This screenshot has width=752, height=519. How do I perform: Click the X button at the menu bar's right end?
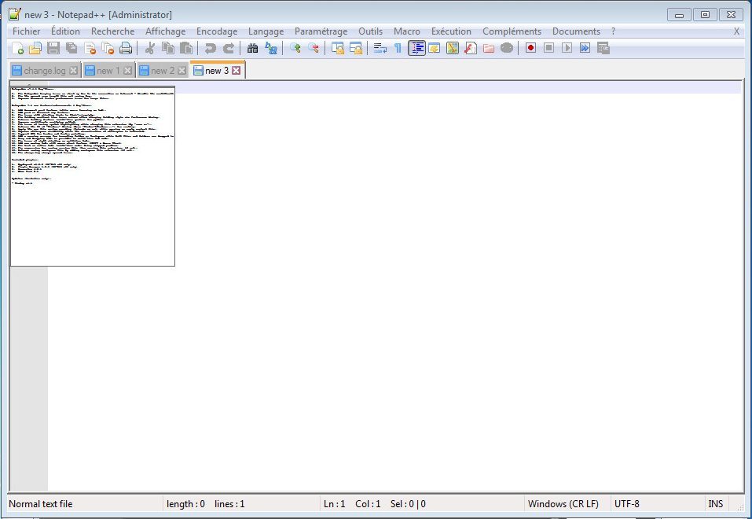point(736,31)
